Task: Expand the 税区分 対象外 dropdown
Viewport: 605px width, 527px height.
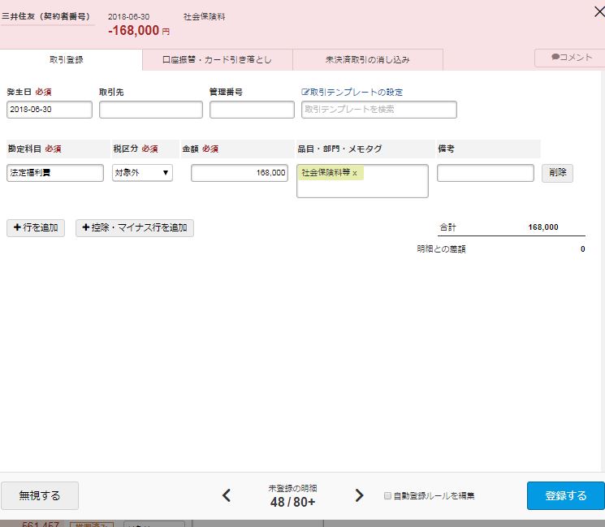Action: point(142,173)
